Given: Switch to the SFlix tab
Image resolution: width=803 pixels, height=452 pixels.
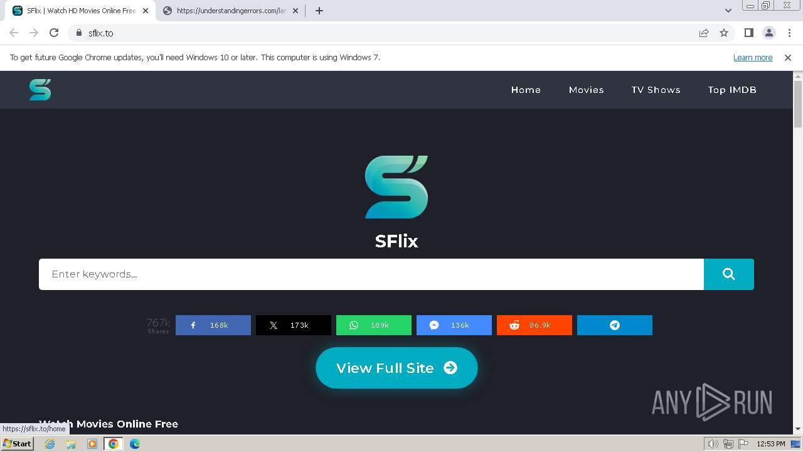Looking at the screenshot, I should 80,11.
